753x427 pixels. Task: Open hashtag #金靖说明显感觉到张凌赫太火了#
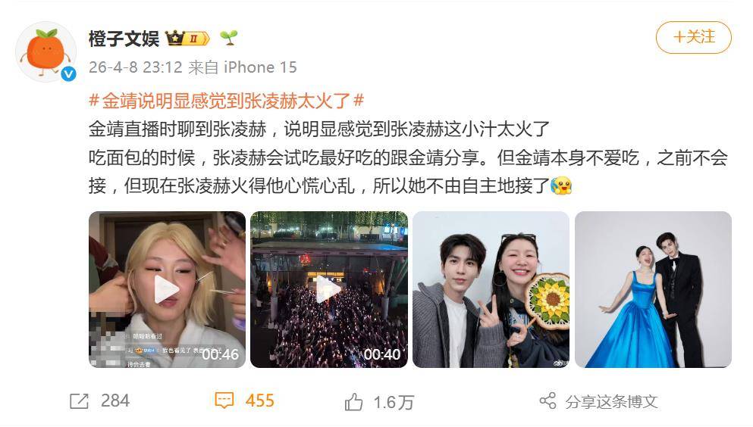tap(227, 101)
